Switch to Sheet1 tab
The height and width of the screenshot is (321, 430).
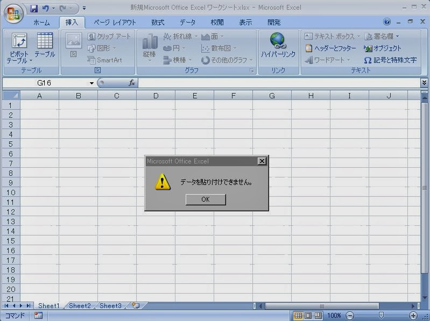coord(49,305)
